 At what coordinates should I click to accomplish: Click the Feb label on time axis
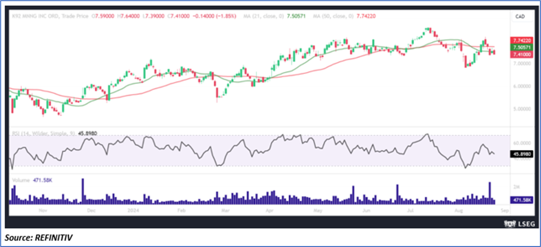pyautogui.click(x=181, y=209)
